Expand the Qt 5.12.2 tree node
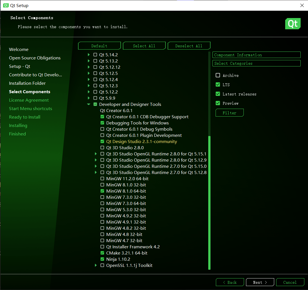 [x=88, y=92]
